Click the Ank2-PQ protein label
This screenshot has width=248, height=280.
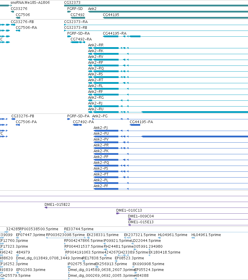pos(101,163)
